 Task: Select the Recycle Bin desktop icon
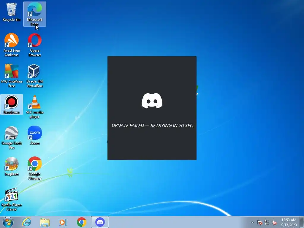pyautogui.click(x=12, y=12)
